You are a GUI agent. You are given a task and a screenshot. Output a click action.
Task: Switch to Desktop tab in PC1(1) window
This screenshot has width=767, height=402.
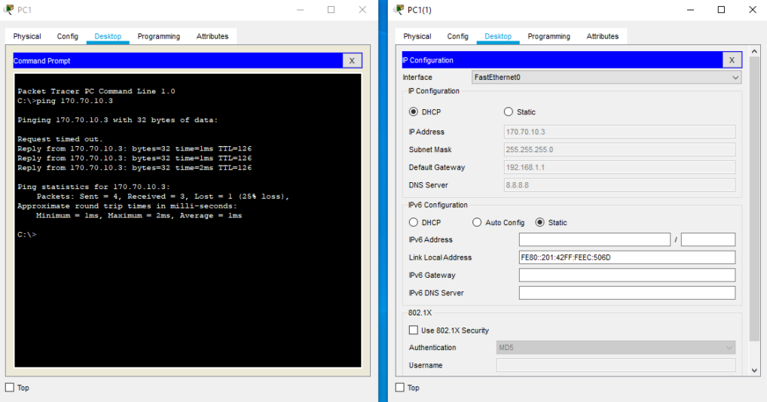click(498, 36)
